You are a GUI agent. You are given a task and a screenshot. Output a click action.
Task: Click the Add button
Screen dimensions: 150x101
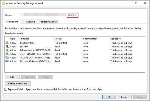pyautogui.click(x=12, y=77)
